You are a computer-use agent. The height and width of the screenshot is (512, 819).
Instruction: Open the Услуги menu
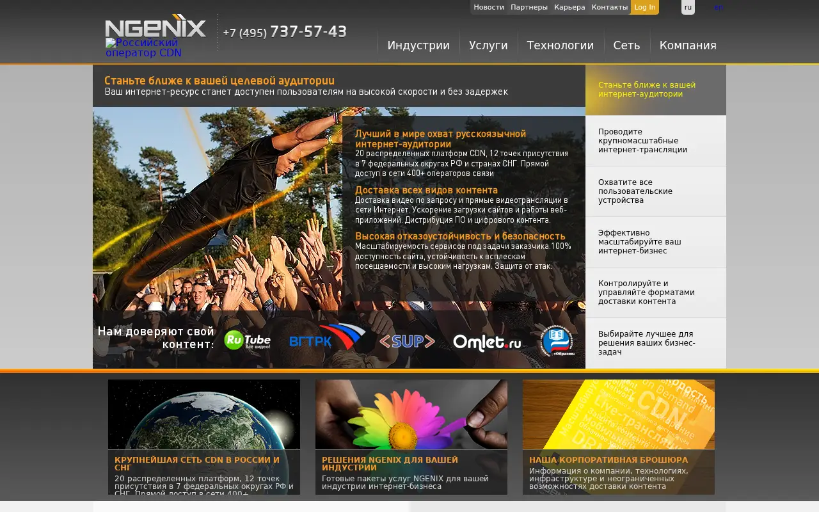pos(488,45)
